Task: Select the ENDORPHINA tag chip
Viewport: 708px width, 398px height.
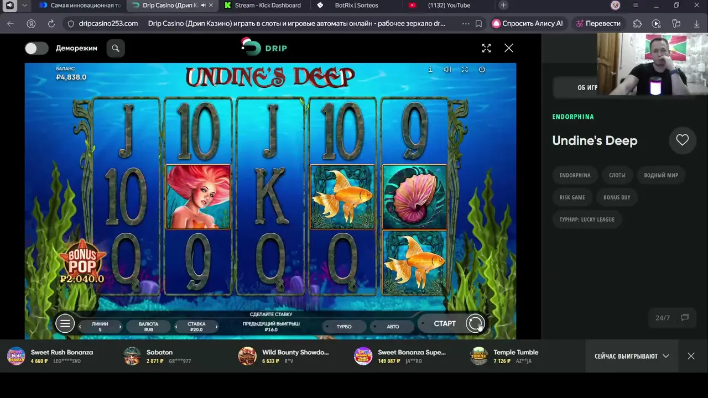Action: click(x=575, y=175)
